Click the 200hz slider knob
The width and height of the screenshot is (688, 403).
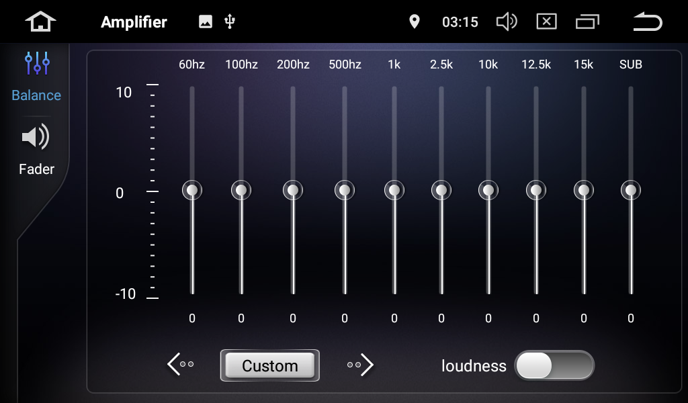[x=293, y=190]
